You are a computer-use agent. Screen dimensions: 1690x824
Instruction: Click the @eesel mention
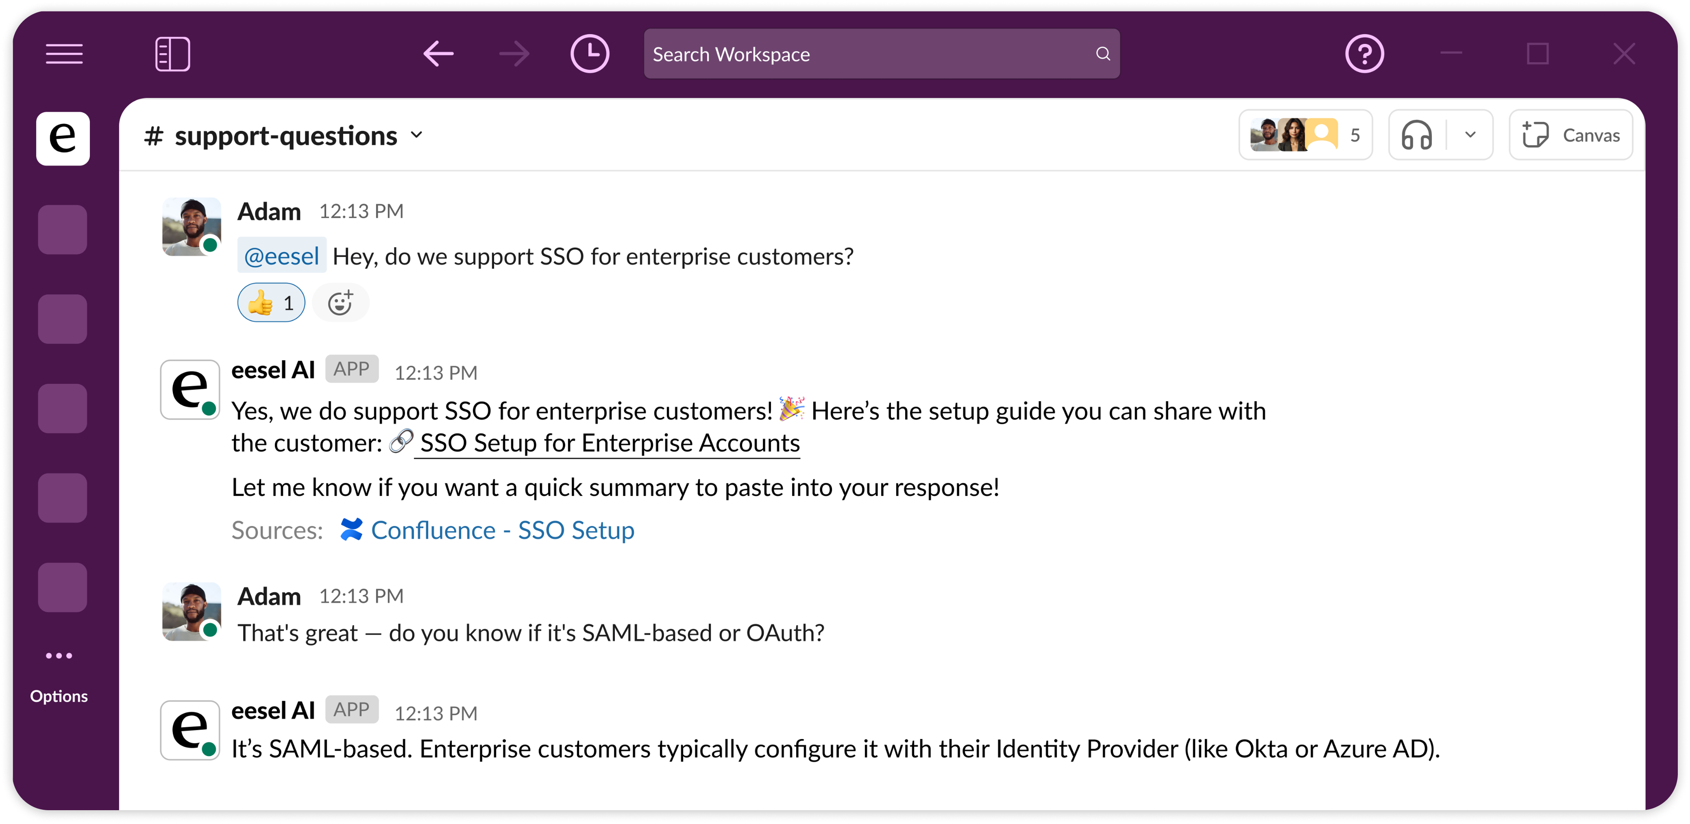pyautogui.click(x=281, y=256)
